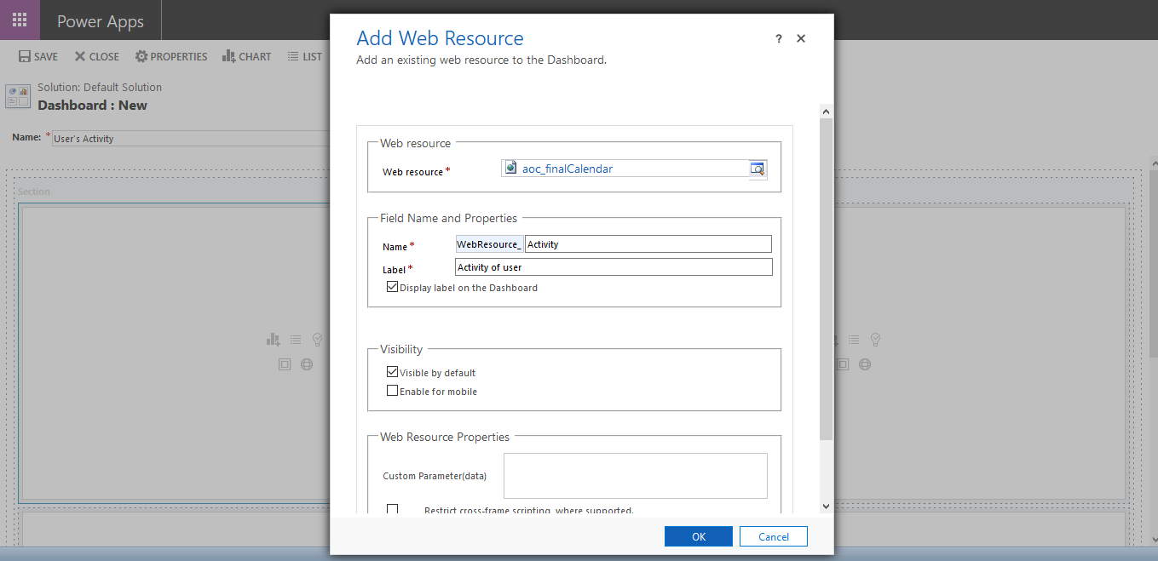Insert web resource globe in first section
The height and width of the screenshot is (561, 1158).
(307, 364)
